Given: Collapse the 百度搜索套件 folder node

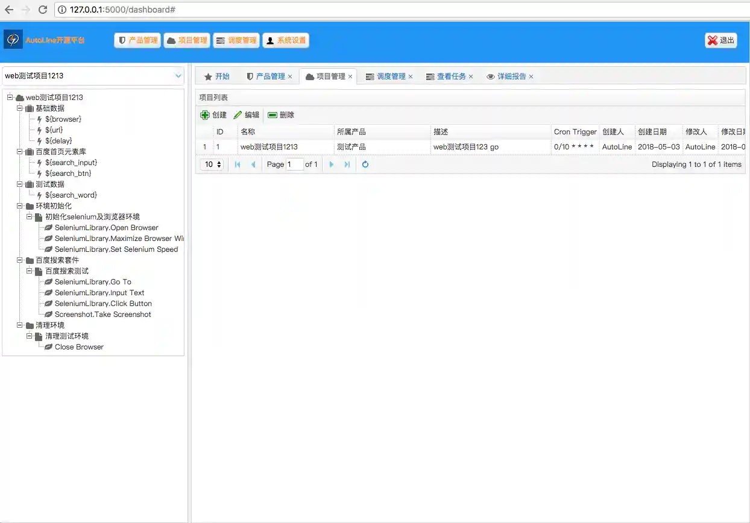Looking at the screenshot, I should coord(20,260).
